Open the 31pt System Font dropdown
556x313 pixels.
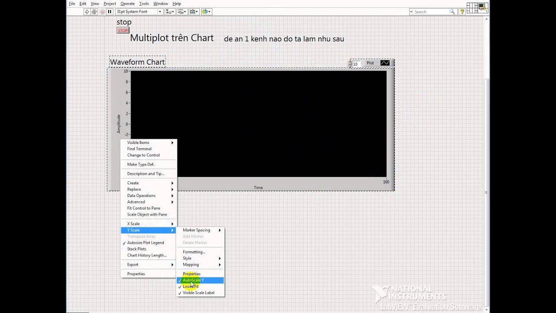coord(139,12)
